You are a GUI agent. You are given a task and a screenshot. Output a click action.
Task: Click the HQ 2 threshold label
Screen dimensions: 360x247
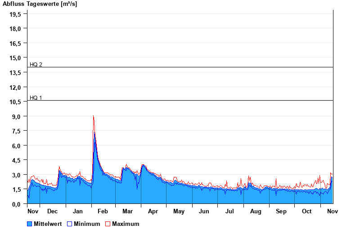(36, 65)
